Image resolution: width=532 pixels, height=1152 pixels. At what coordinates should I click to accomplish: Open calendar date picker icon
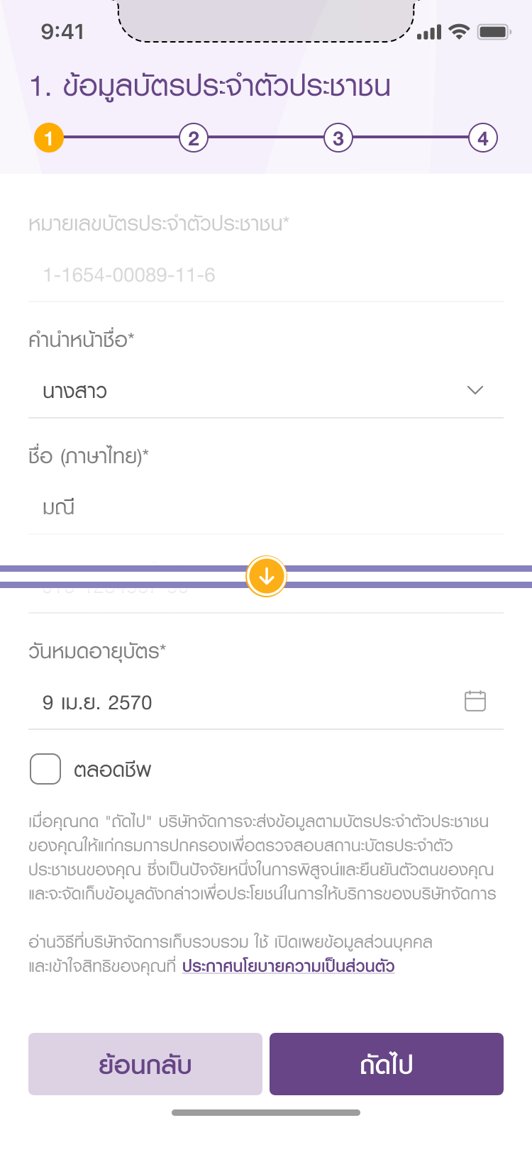point(475,701)
